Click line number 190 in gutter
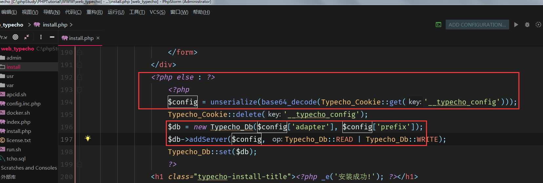Viewport: 543px width, 183px height. pyautogui.click(x=67, y=52)
